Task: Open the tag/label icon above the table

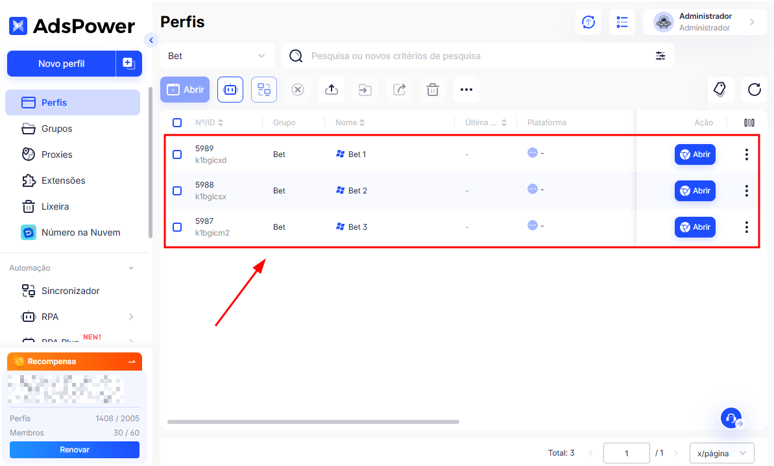Action: [721, 90]
